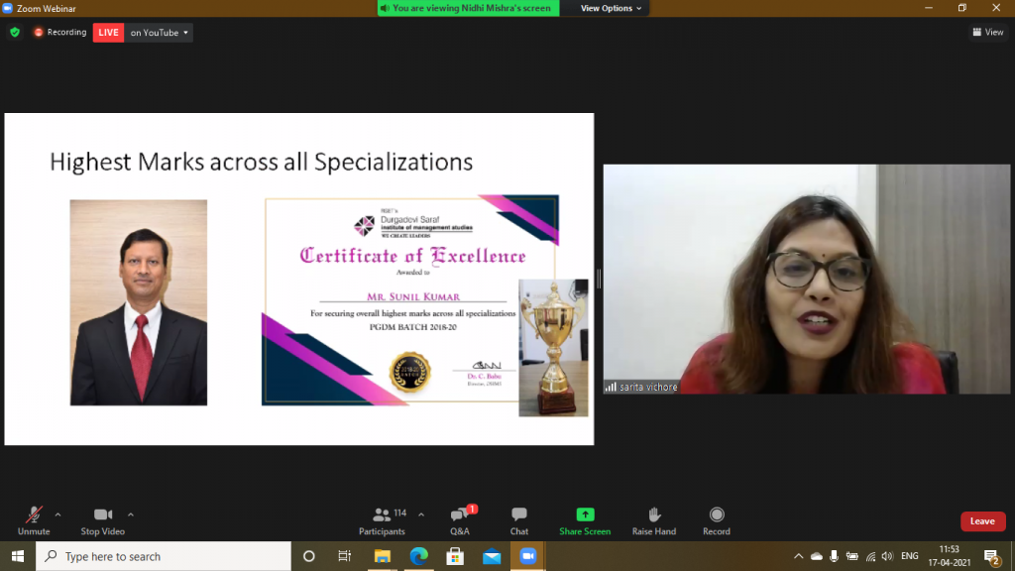Click the red Recording indicator
The width and height of the screenshot is (1015, 571).
pyautogui.click(x=60, y=32)
